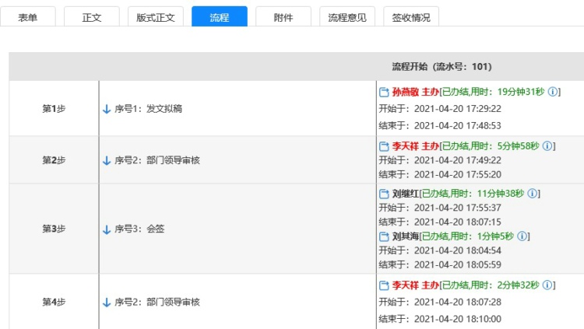Select the 版式正文 tab
The height and width of the screenshot is (329, 584).
pos(156,17)
